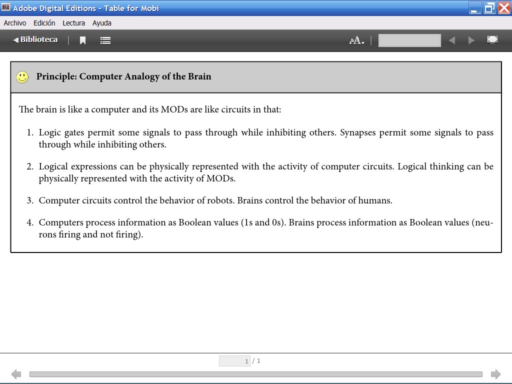This screenshot has height=384, width=512.
Task: Click the page position slider bar
Action: 255,374
